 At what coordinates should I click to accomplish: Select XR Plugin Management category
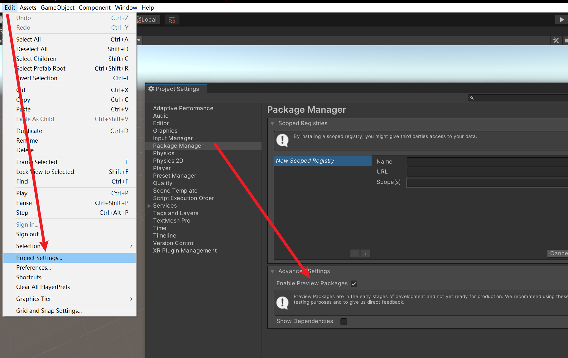pos(204,251)
